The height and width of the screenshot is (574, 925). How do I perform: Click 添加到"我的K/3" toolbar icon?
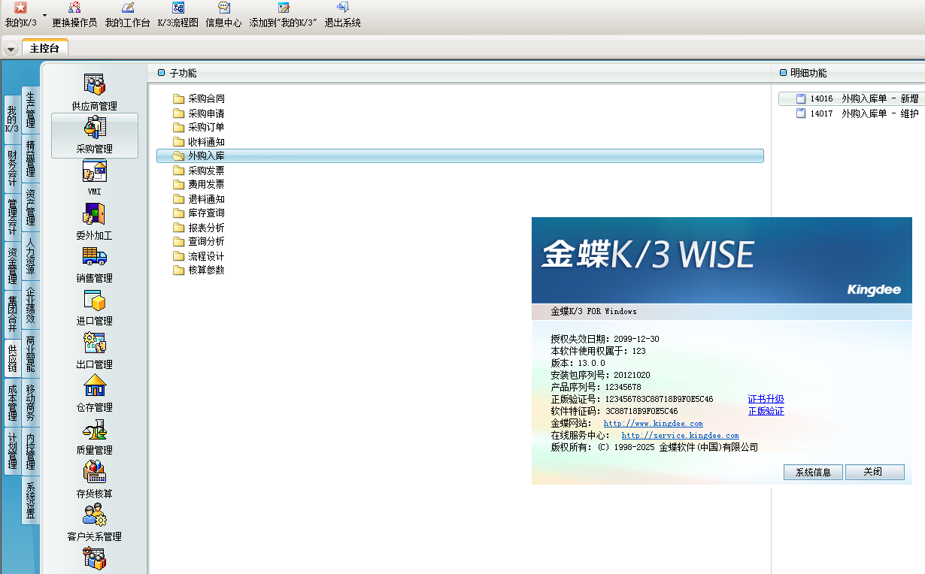283,14
